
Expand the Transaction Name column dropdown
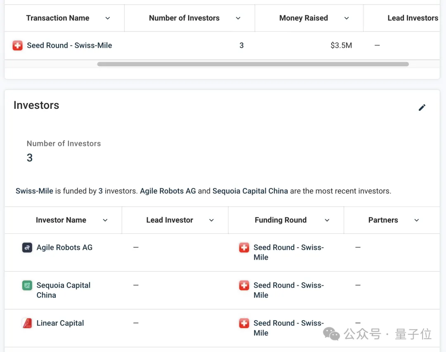(108, 18)
